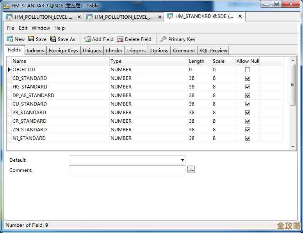Enable Allow Null for OBJECTID

coord(248,70)
